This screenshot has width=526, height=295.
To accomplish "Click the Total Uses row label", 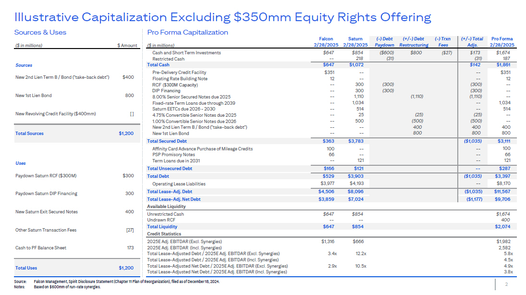I will [x=26, y=268].
